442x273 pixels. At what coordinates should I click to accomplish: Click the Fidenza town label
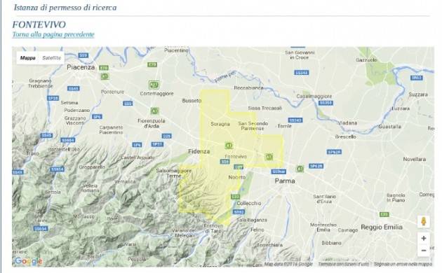click(x=199, y=151)
